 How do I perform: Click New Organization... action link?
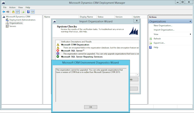coord(163,26)
